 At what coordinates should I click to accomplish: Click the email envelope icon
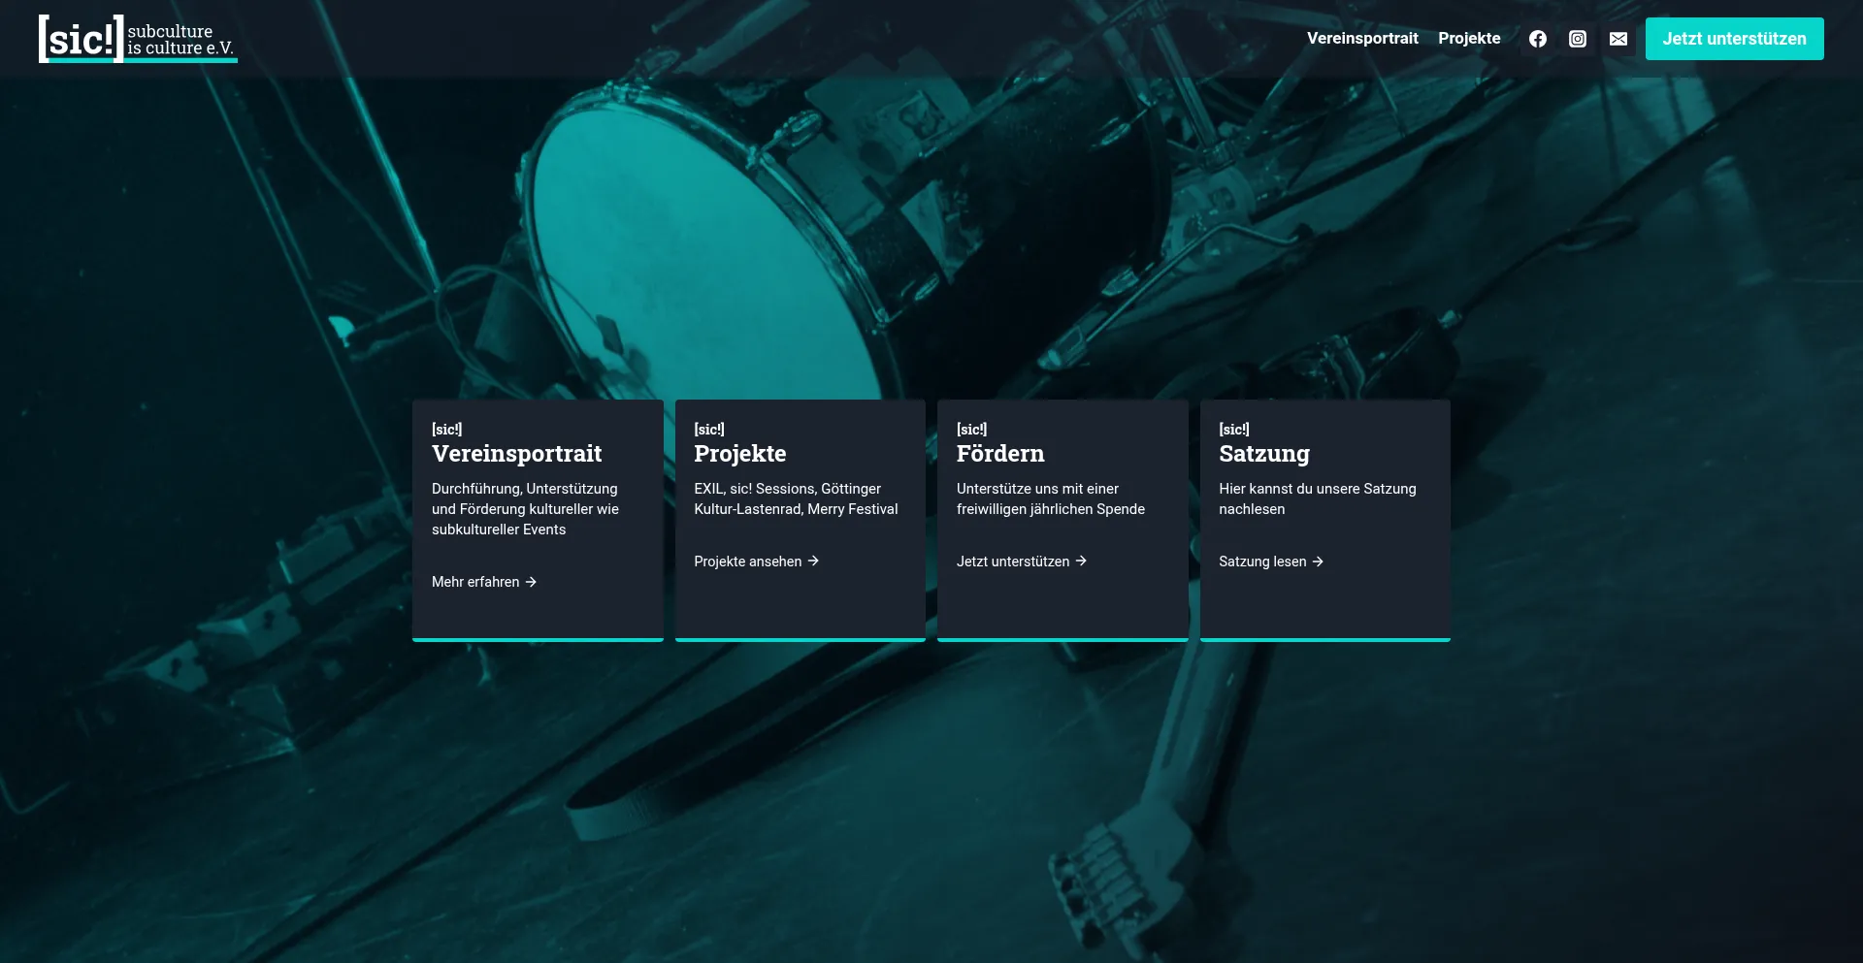(1618, 39)
